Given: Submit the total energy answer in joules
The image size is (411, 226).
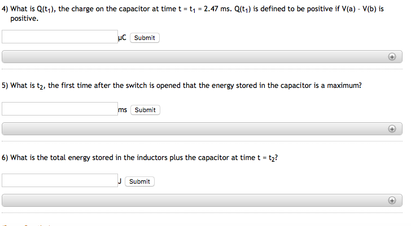Looking at the screenshot, I should coord(139,181).
